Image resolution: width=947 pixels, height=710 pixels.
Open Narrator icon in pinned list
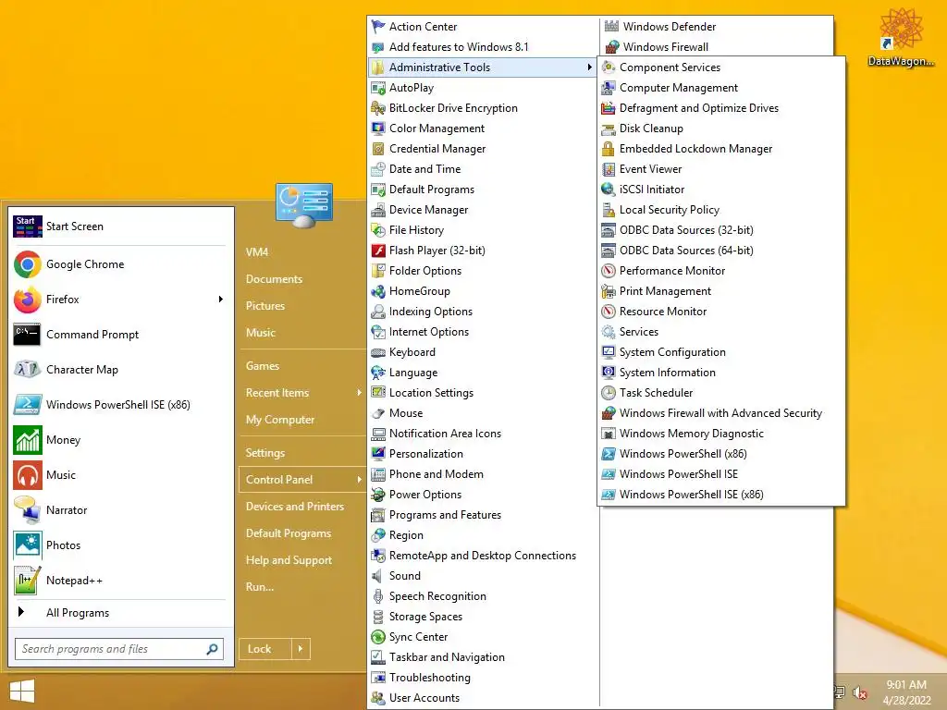pos(27,510)
